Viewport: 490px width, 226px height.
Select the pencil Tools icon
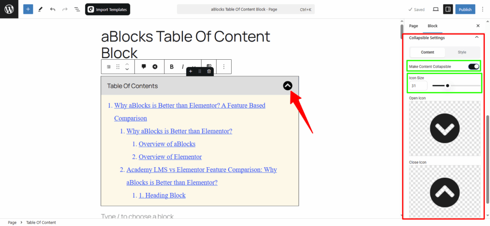click(40, 10)
